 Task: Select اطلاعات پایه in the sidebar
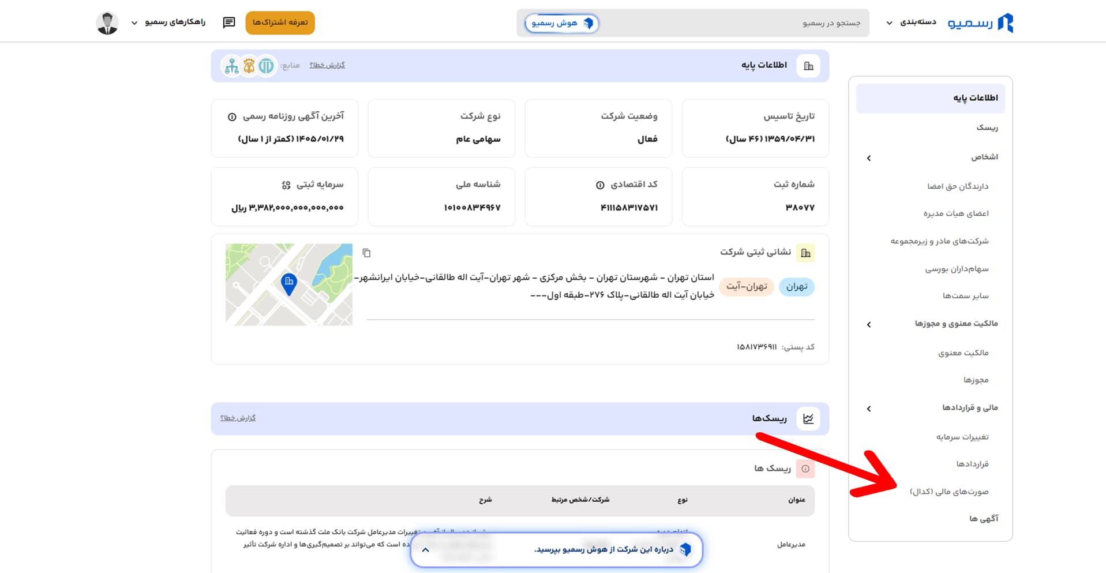(931, 98)
